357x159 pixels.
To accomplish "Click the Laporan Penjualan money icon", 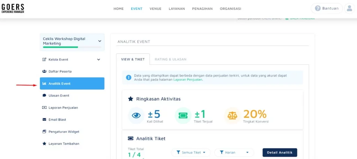I will pyautogui.click(x=44, y=108).
